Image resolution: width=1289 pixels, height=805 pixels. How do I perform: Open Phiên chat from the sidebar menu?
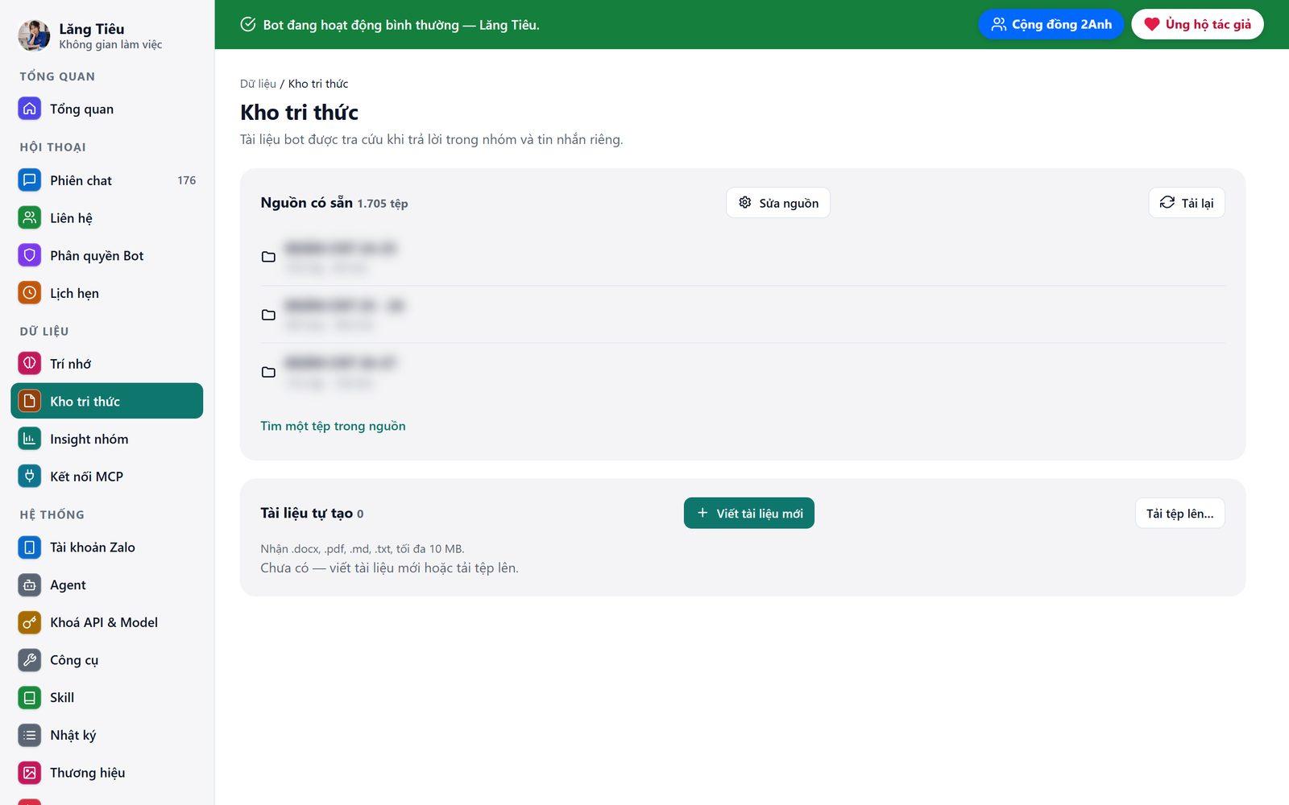point(107,180)
